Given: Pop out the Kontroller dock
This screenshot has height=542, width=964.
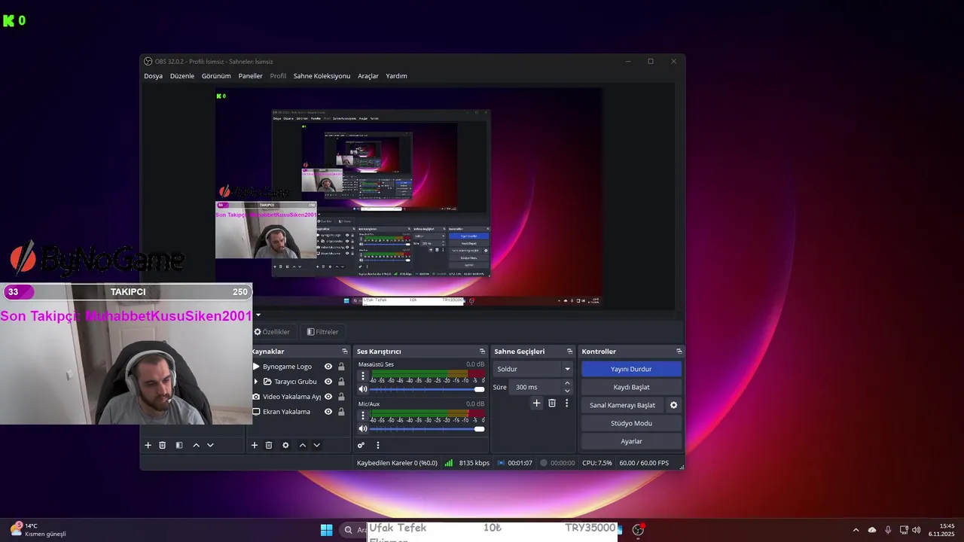Looking at the screenshot, I should click(679, 352).
